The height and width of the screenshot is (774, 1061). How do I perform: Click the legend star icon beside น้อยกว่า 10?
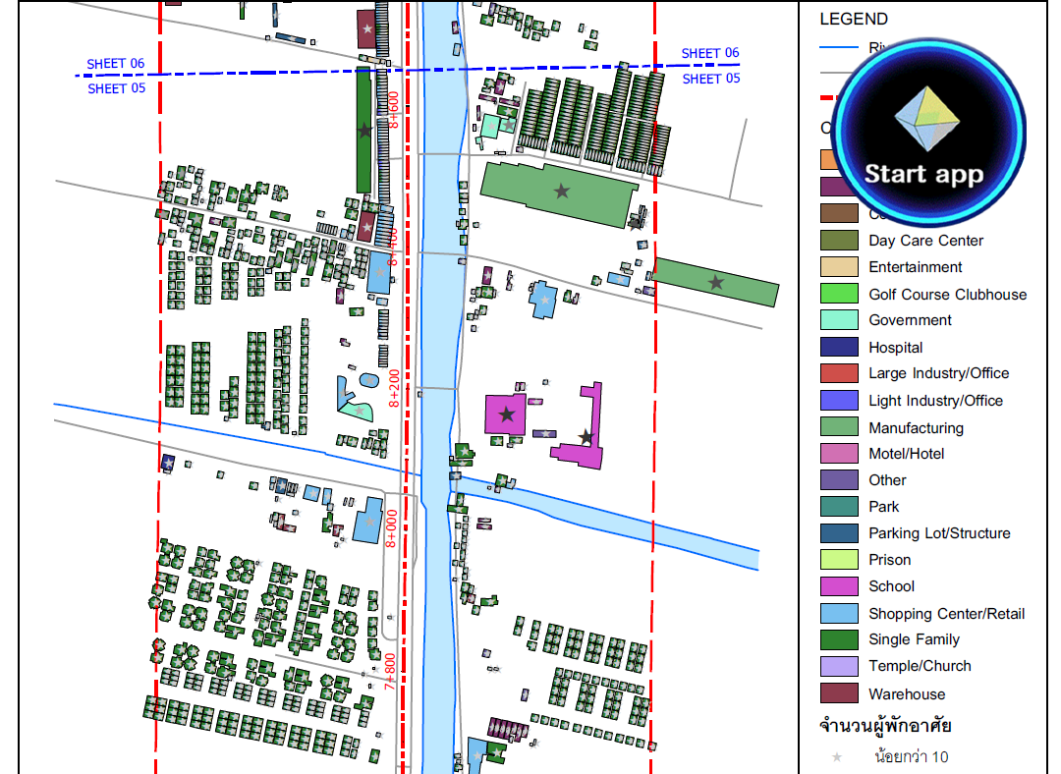[837, 757]
